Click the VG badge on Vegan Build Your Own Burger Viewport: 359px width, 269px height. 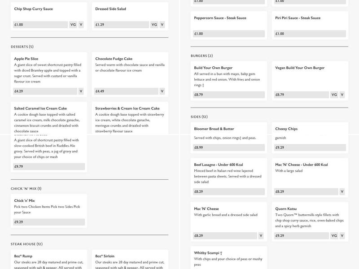[334, 95]
